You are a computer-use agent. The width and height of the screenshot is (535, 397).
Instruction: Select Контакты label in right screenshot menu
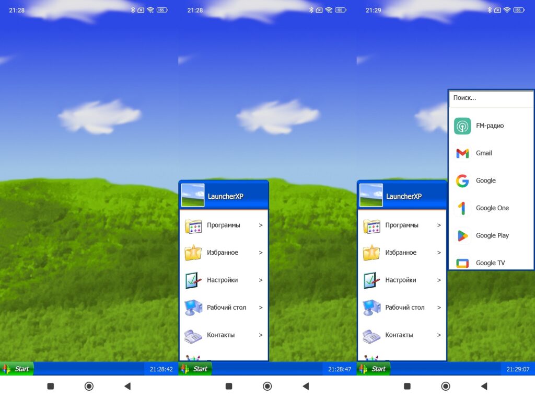pyautogui.click(x=399, y=335)
